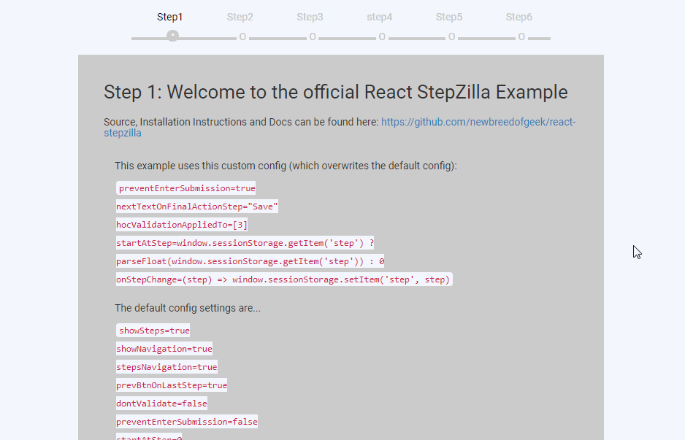Viewport: 685px width, 440px height.
Task: Choose the circle marker under Step6
Action: click(x=521, y=37)
